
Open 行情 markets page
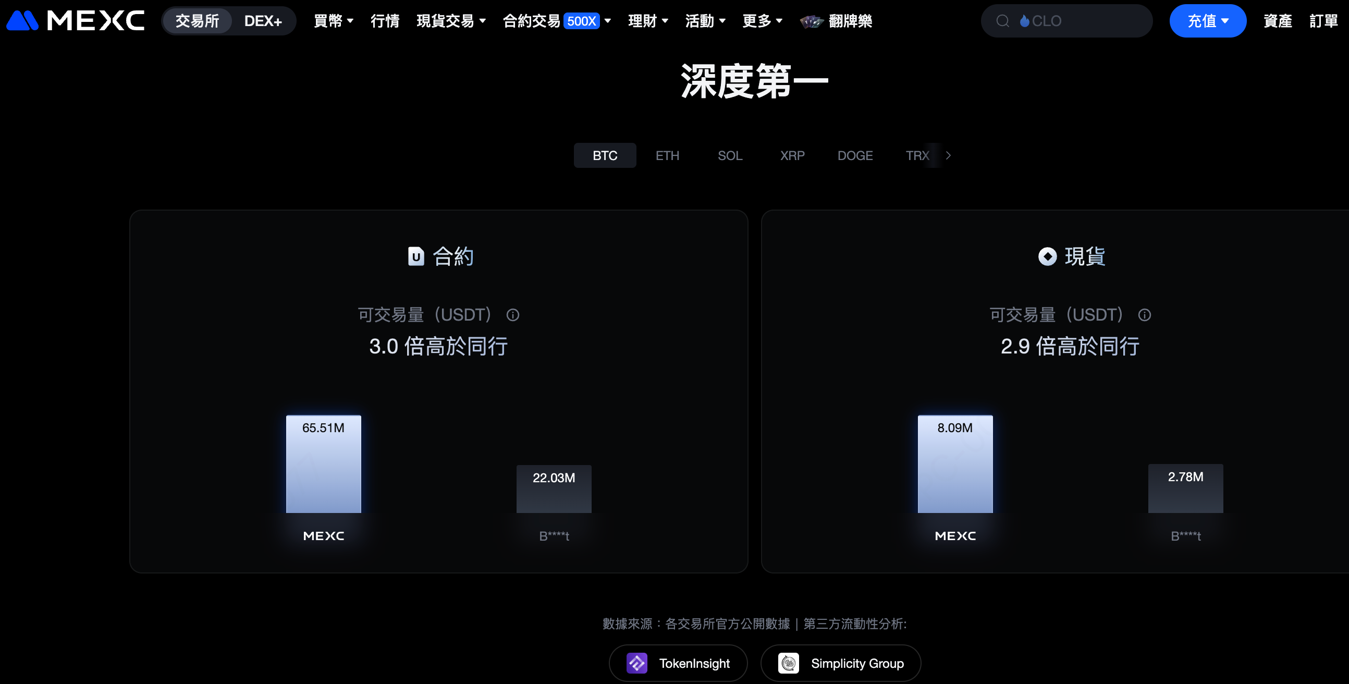[385, 21]
